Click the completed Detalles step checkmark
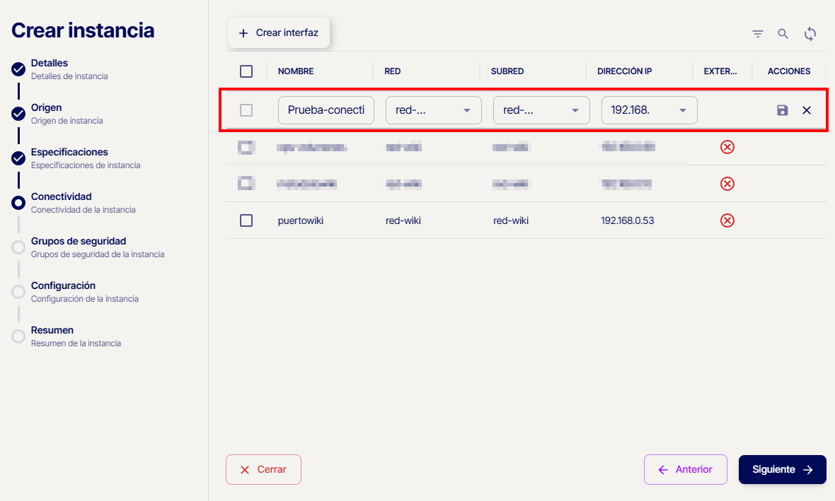This screenshot has width=835, height=501. point(18,69)
